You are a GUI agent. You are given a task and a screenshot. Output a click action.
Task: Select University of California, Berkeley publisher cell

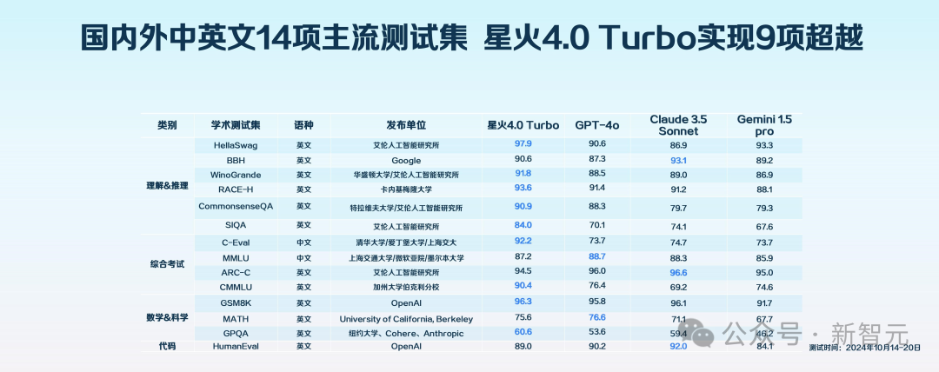pos(406,319)
